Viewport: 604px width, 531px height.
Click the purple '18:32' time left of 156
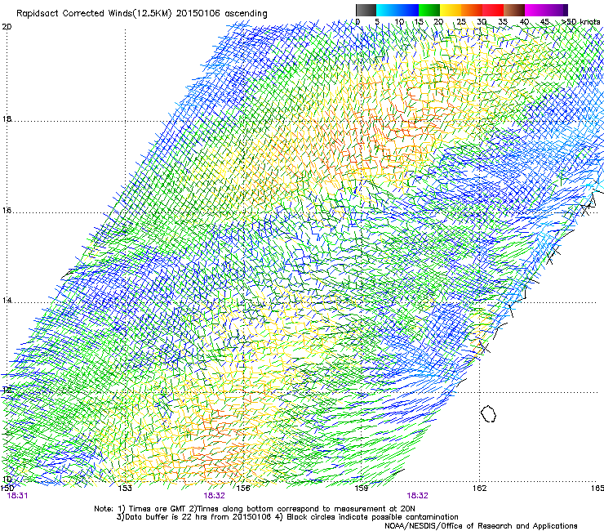[214, 496]
